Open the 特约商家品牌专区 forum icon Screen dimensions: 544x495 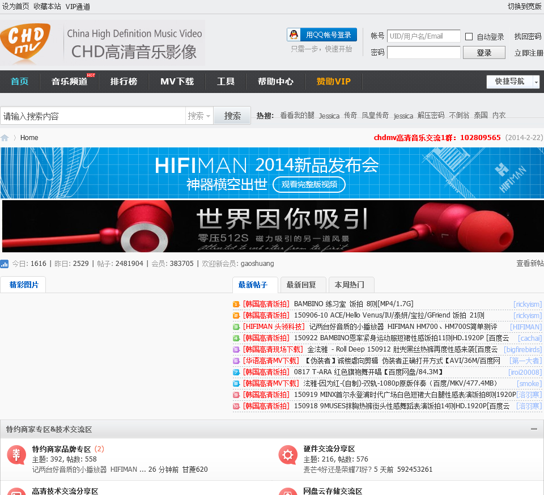pos(16,455)
